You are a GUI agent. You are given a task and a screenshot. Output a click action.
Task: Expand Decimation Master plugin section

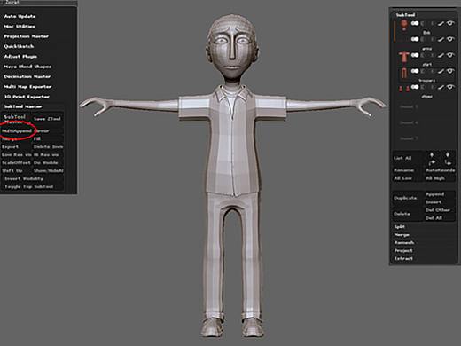pyautogui.click(x=27, y=76)
